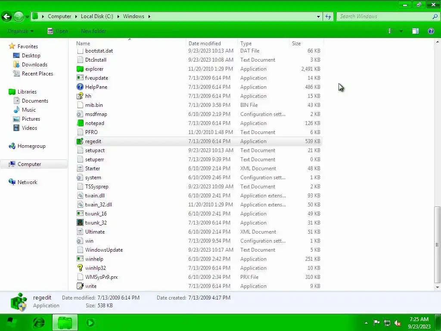Click the scrollbar down arrow

pyautogui.click(x=437, y=287)
